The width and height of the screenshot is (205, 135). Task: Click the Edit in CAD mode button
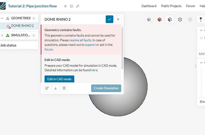point(59,79)
